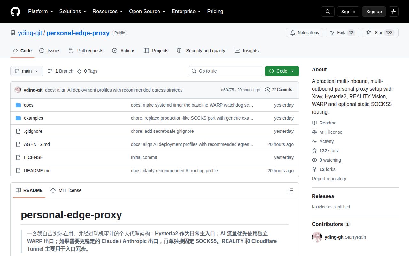The height and width of the screenshot is (256, 409).
Task: Star the personal-edge-proxy repository
Action: (x=380, y=33)
